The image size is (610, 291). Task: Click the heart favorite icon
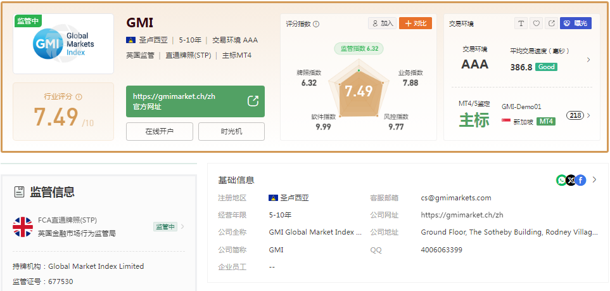point(536,23)
